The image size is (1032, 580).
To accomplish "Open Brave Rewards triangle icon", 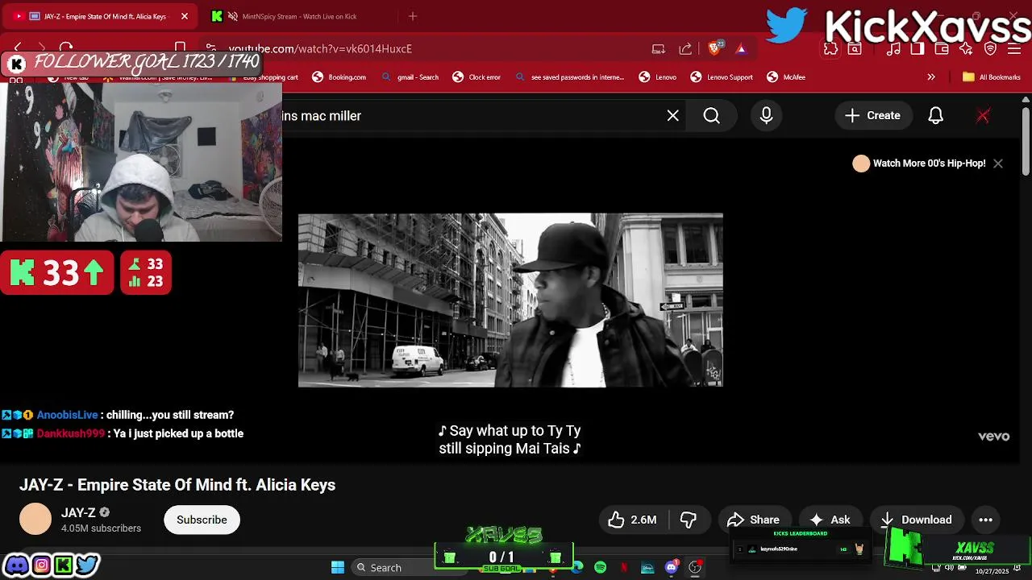I will (741, 48).
